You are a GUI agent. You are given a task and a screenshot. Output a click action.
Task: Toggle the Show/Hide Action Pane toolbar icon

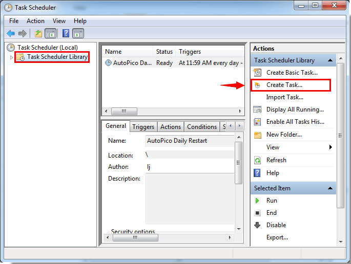point(78,34)
